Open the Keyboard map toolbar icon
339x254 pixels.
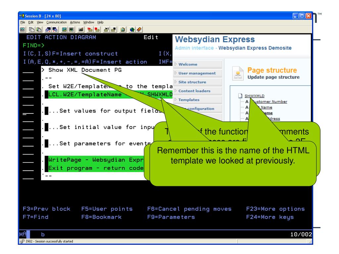point(81,29)
